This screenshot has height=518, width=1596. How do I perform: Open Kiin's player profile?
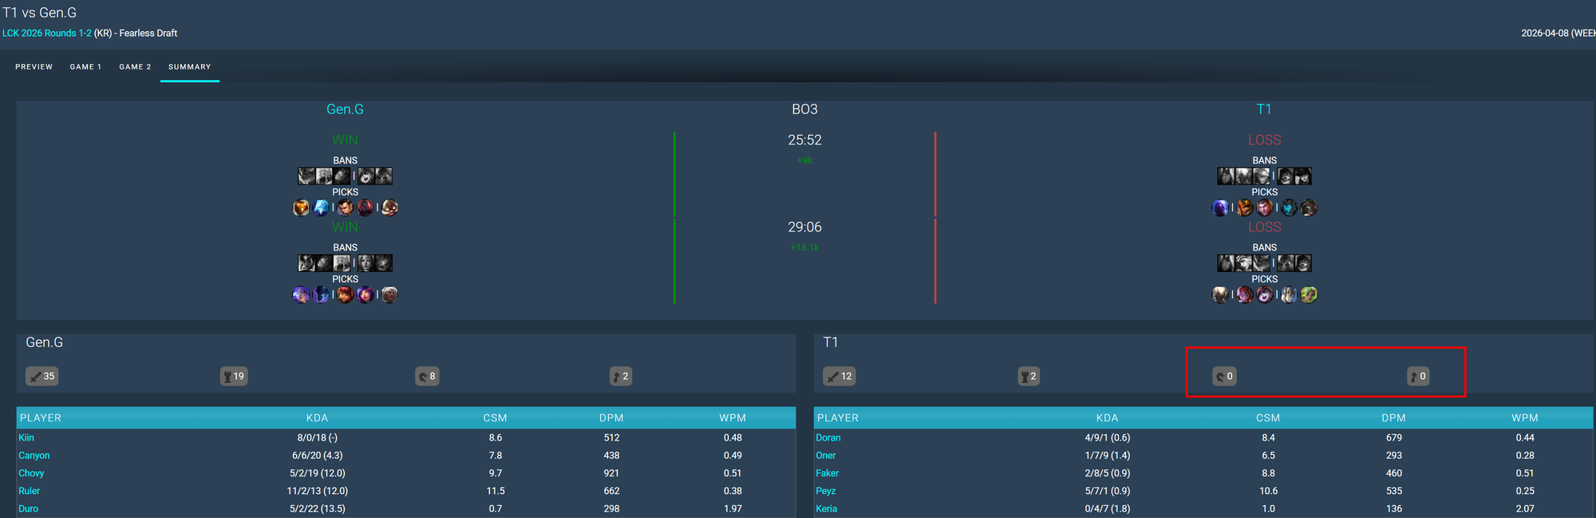click(x=26, y=437)
